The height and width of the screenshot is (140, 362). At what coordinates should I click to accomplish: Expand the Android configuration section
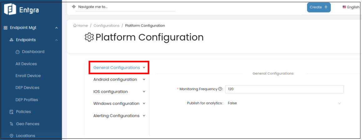click(144, 80)
